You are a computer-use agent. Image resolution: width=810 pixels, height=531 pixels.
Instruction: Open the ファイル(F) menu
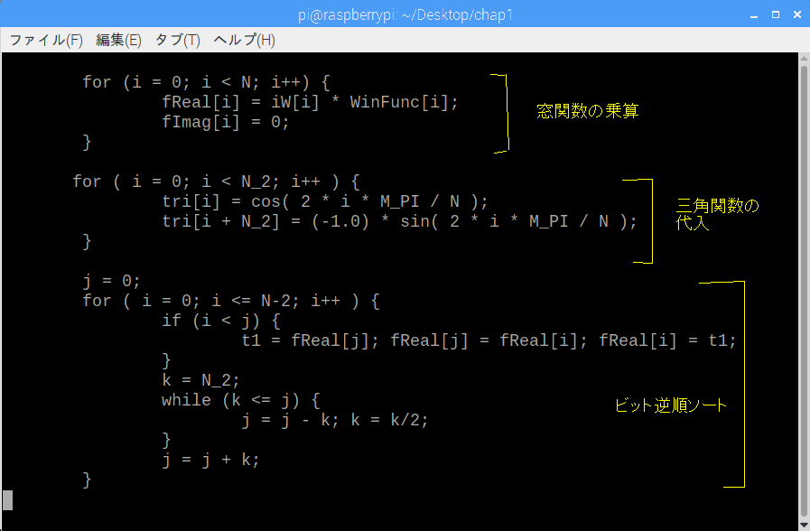coord(46,40)
